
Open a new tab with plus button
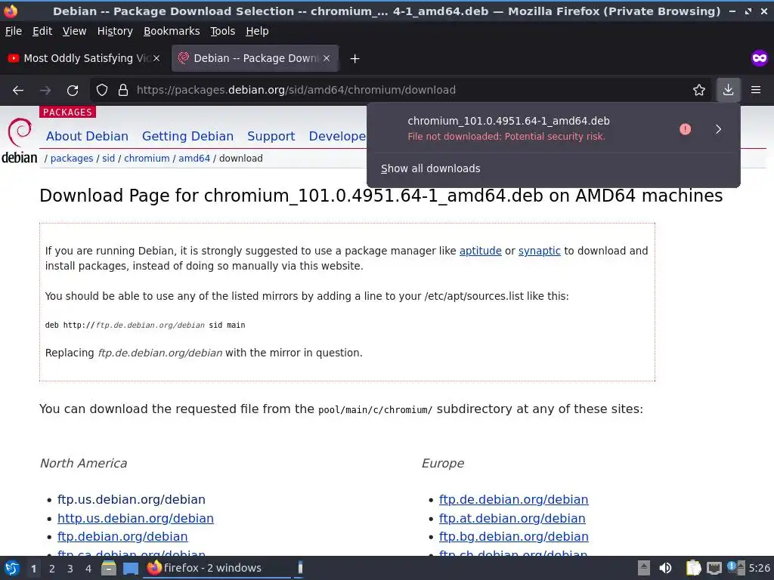(x=354, y=59)
